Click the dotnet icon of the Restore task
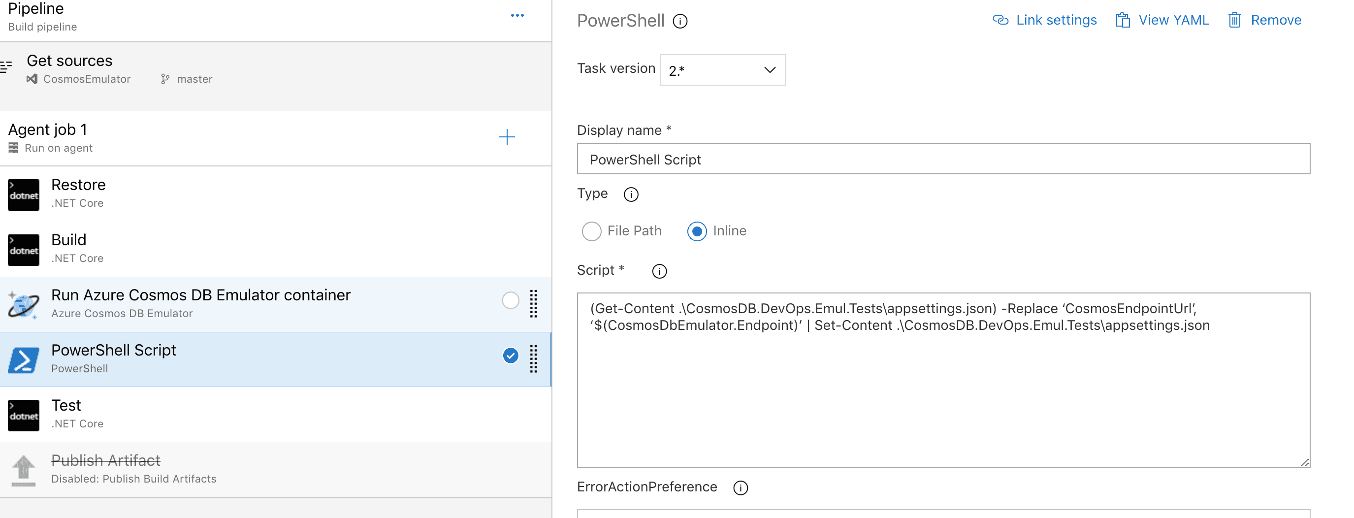This screenshot has width=1354, height=518. (24, 195)
